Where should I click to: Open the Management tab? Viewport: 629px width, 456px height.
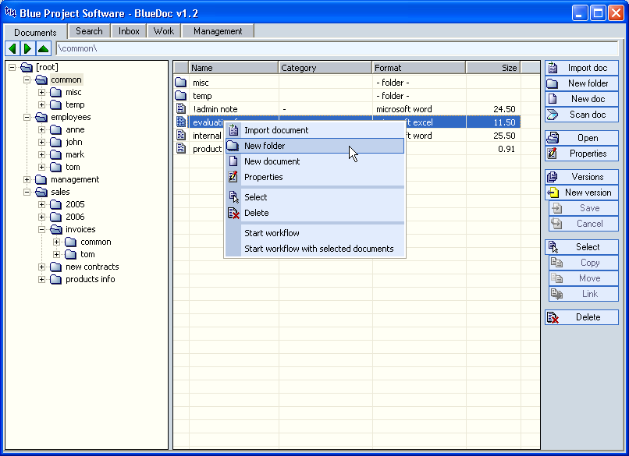click(x=218, y=31)
